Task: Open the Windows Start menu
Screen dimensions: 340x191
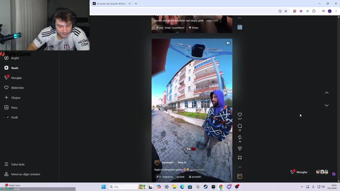Action: (x=103, y=187)
